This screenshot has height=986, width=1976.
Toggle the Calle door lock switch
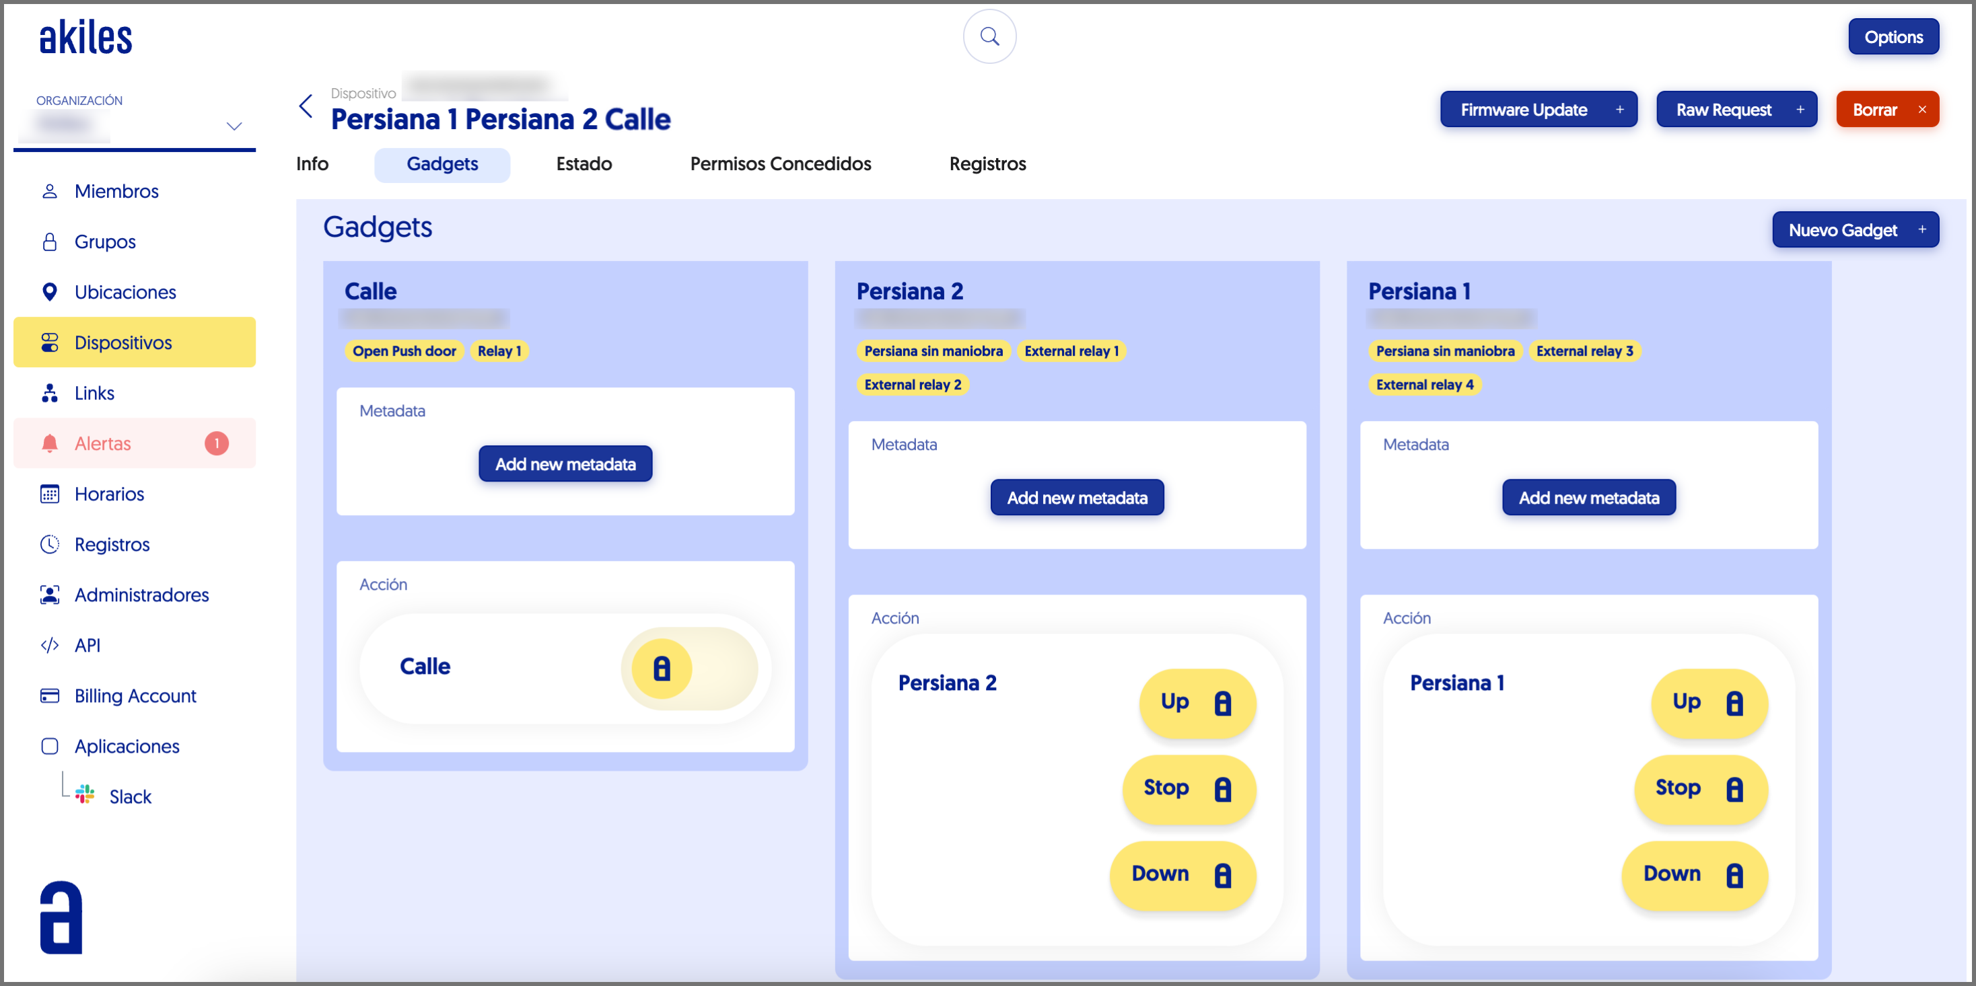(662, 669)
